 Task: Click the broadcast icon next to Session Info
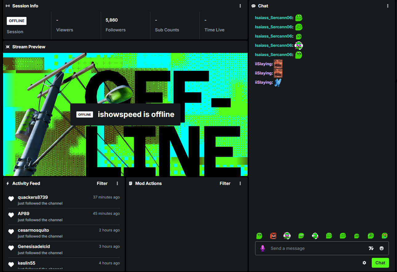(x=8, y=6)
